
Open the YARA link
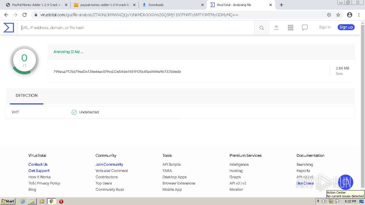[x=167, y=171]
